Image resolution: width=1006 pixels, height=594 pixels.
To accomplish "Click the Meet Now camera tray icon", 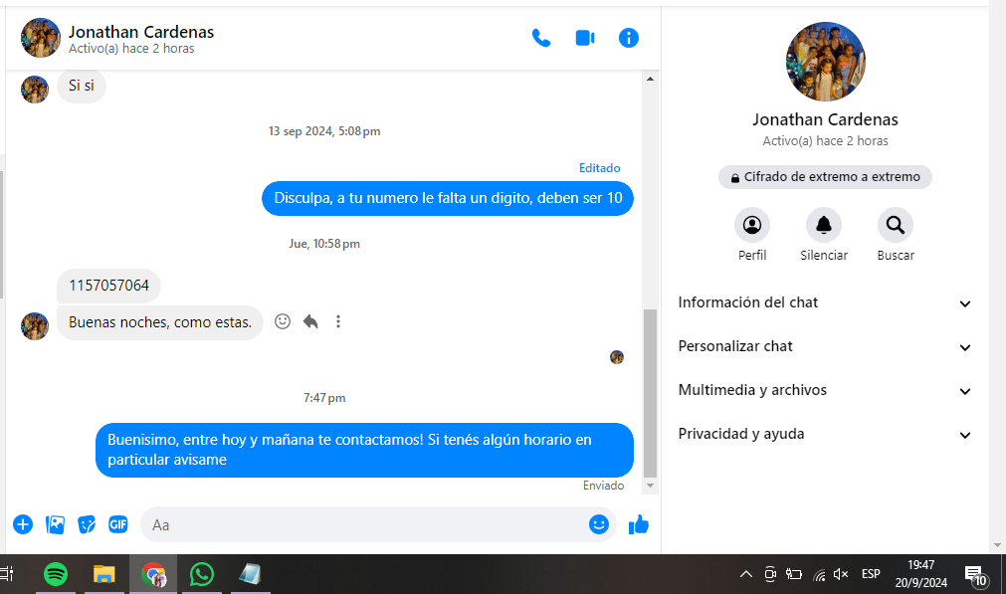I will click(770, 574).
